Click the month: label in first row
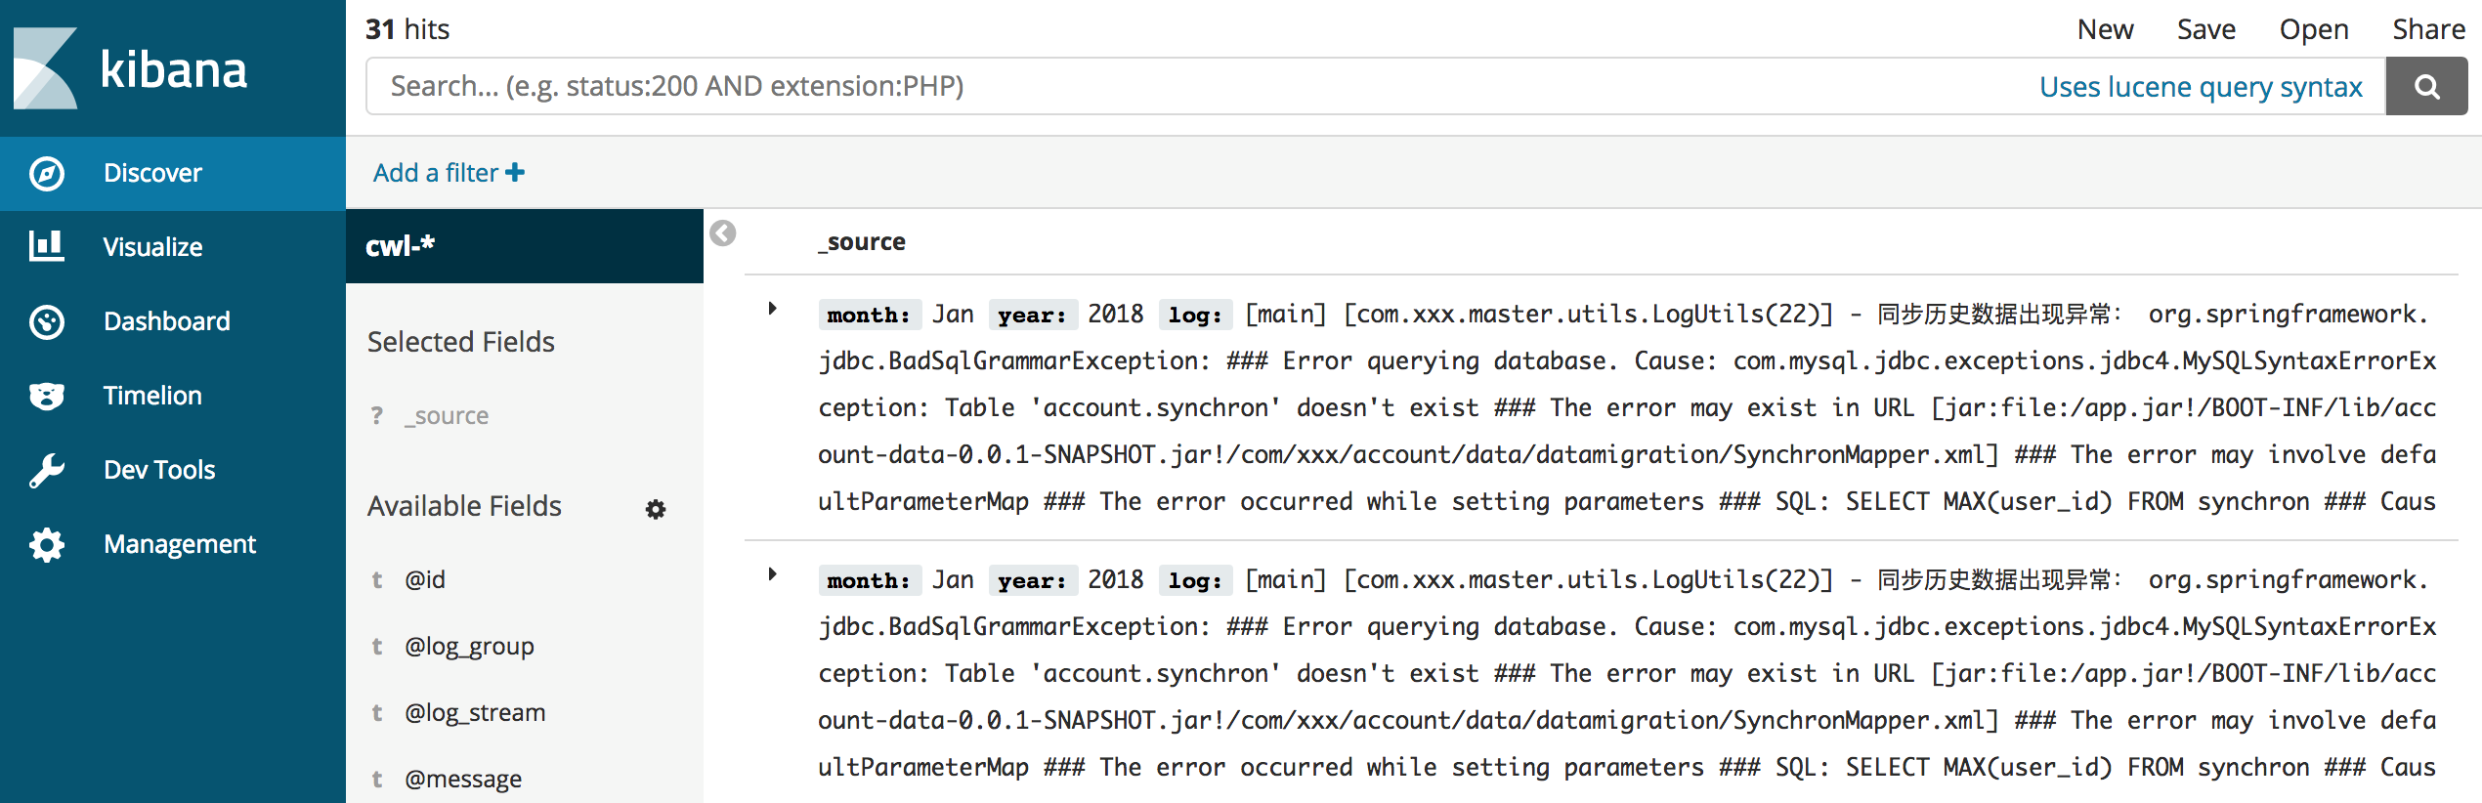 click(x=869, y=315)
